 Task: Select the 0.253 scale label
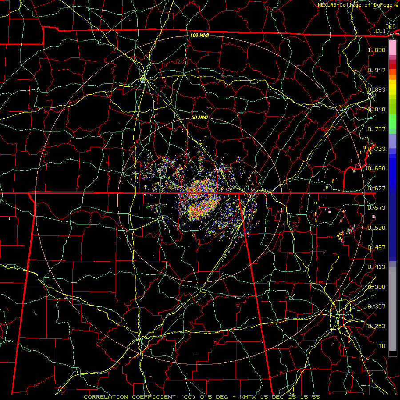pyautogui.click(x=376, y=326)
